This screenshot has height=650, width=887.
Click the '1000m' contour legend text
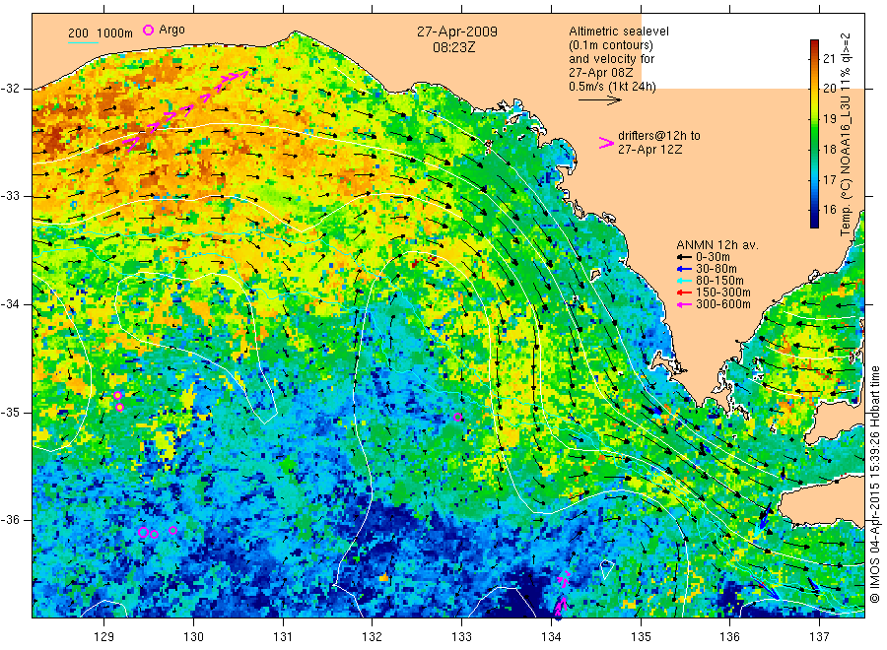(115, 33)
